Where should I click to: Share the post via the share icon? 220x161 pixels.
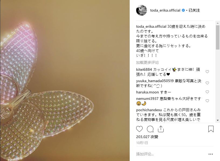pos(161,129)
